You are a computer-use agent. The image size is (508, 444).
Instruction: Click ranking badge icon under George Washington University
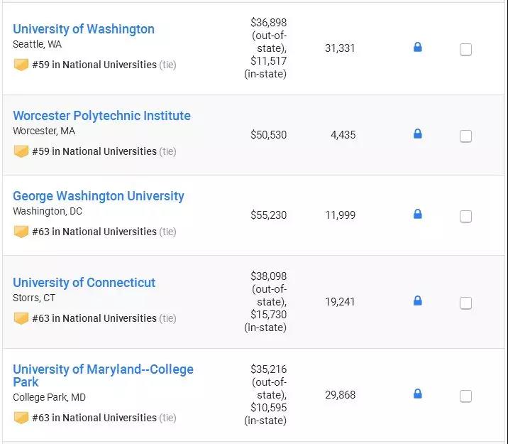pos(21,232)
